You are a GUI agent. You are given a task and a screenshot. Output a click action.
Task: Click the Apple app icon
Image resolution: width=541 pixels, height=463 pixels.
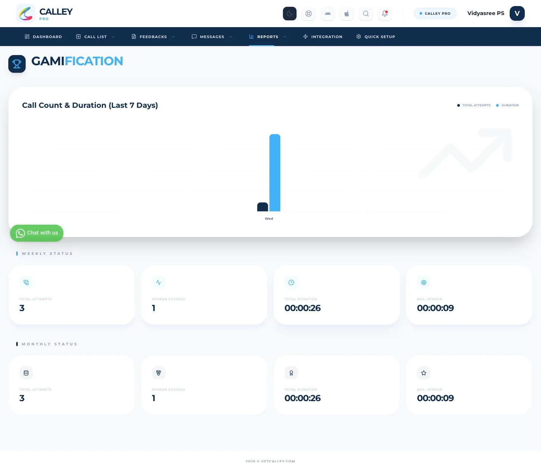point(347,14)
